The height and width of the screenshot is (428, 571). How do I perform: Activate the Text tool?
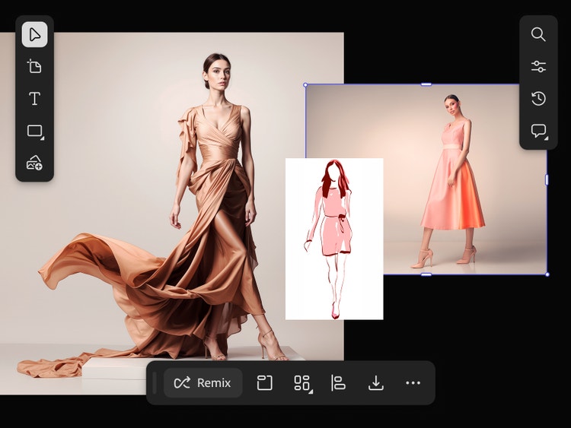click(x=34, y=99)
